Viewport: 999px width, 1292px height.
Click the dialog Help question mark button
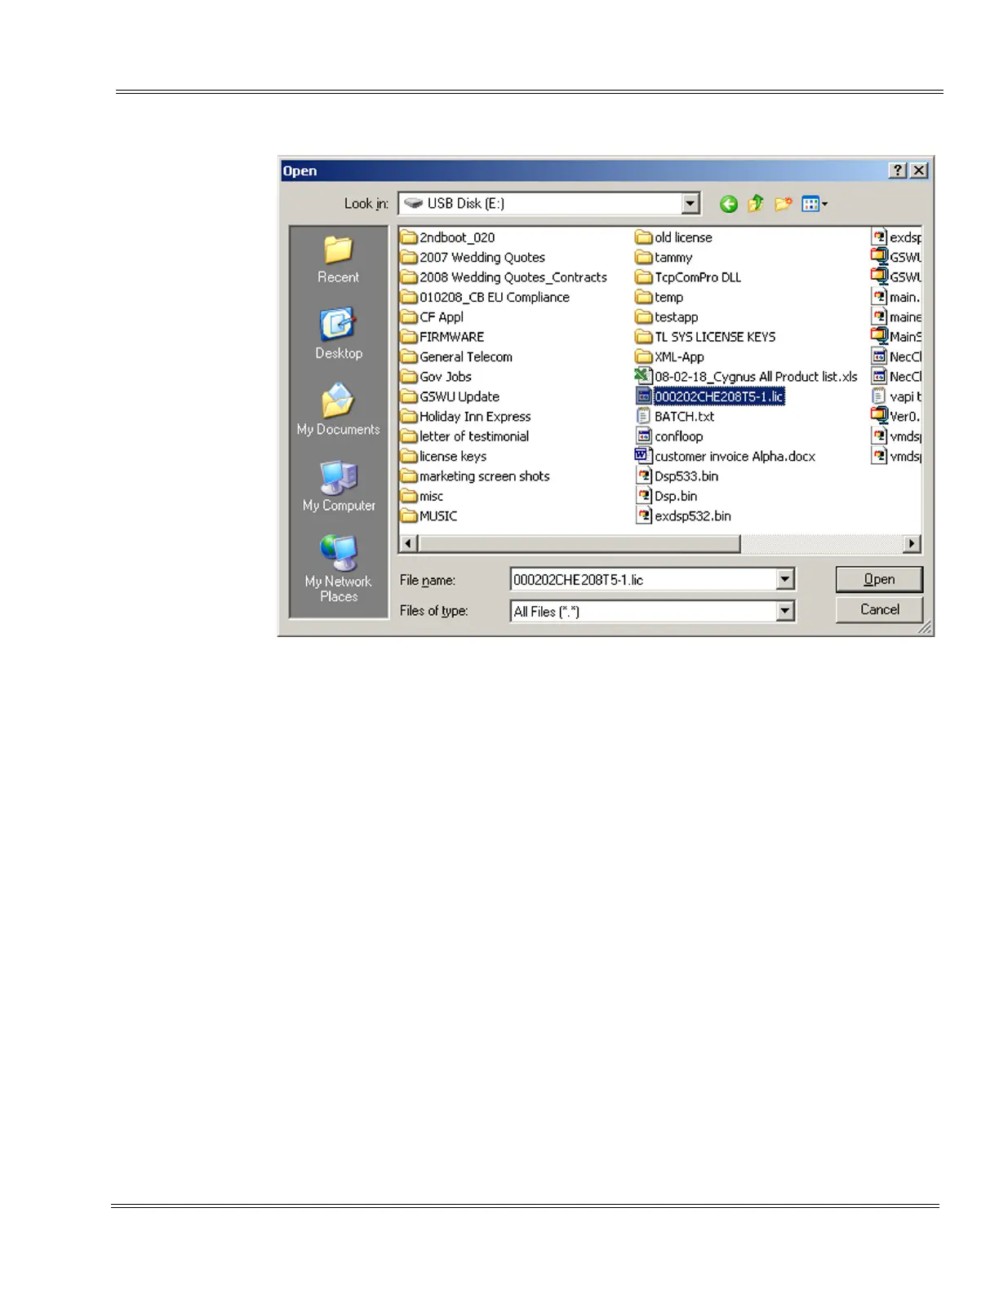click(x=898, y=170)
